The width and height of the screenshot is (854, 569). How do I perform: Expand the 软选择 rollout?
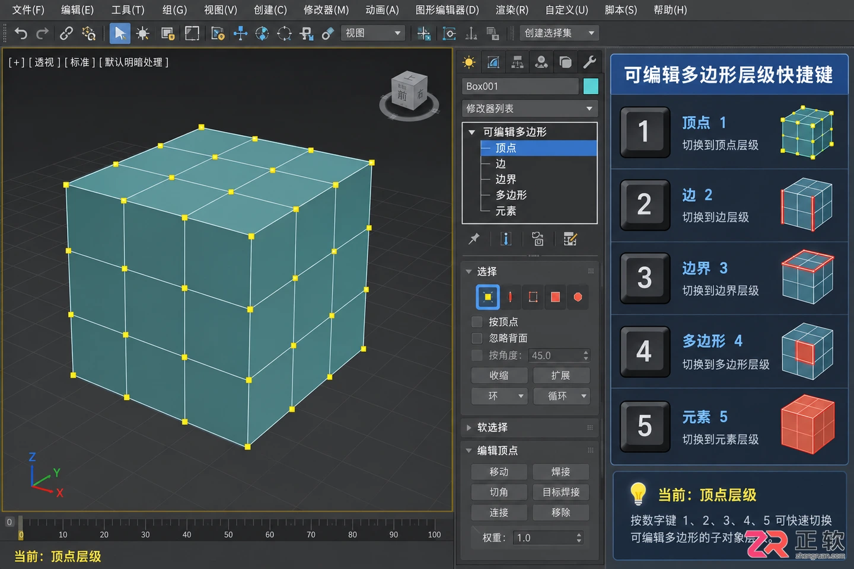469,427
